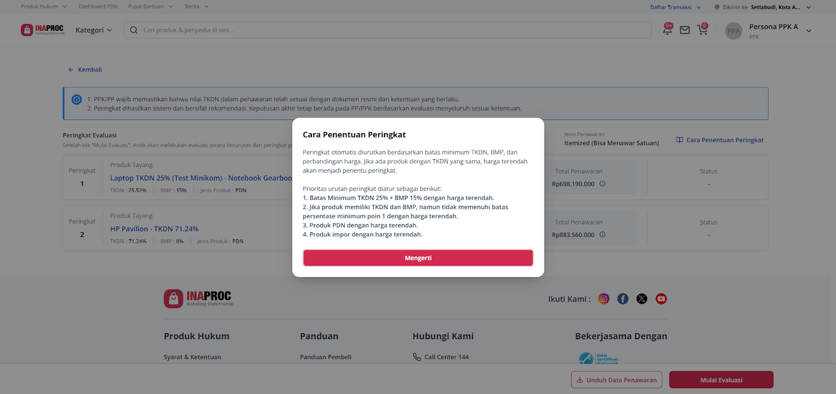Open the messages envelope icon

684,30
